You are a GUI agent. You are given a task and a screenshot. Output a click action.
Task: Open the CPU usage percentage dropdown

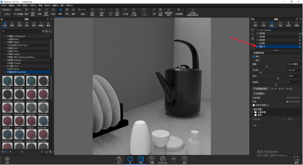pos(18,10)
